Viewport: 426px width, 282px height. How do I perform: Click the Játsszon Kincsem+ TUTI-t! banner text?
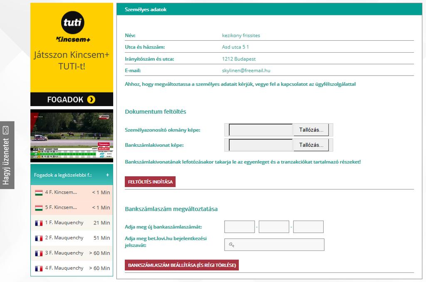click(x=72, y=60)
